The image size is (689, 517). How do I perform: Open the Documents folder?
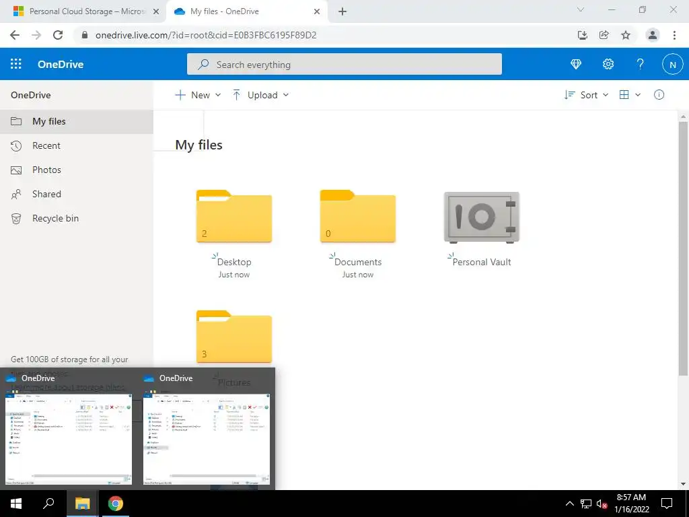pyautogui.click(x=358, y=216)
